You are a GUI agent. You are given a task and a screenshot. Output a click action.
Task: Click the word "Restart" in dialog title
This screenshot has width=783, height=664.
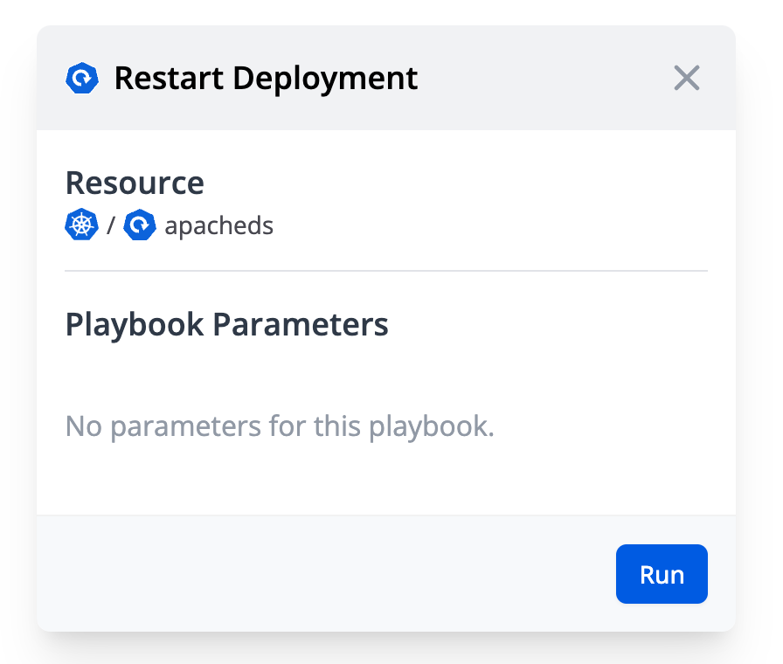click(x=169, y=79)
